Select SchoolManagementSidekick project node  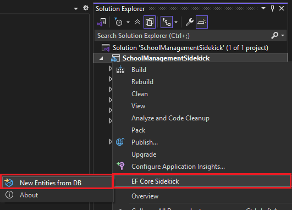(190, 58)
